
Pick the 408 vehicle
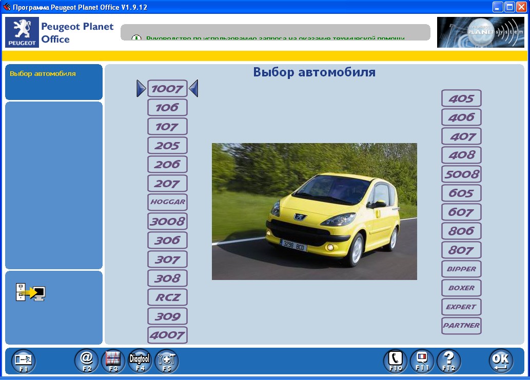(461, 155)
